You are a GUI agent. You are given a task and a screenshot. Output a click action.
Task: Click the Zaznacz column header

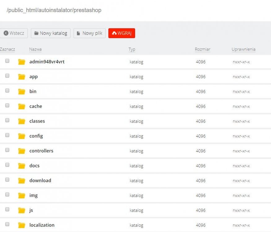pos(7,49)
